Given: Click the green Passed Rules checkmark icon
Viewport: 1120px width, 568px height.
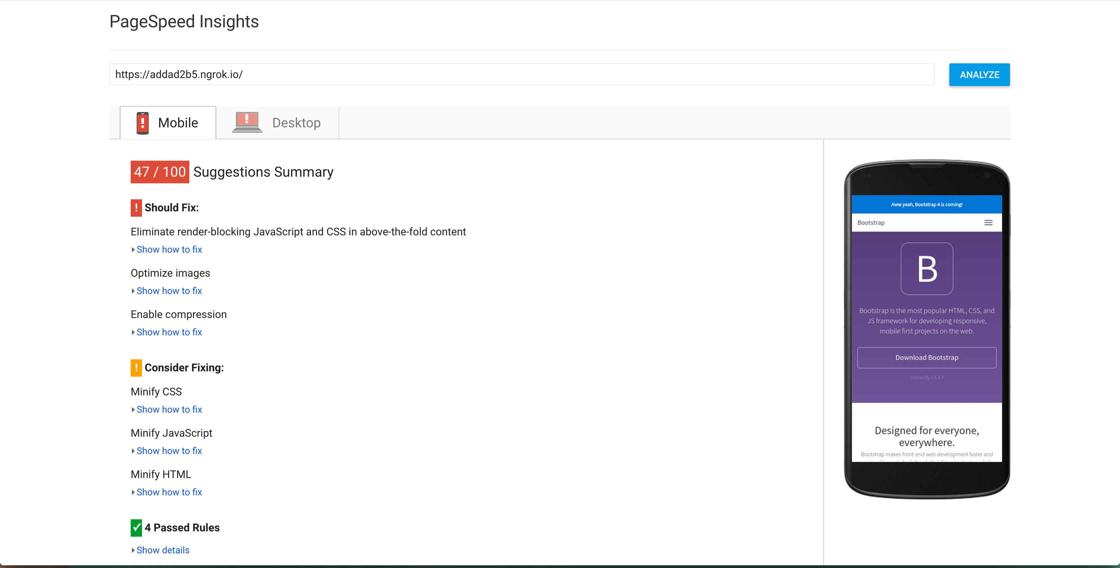Looking at the screenshot, I should pos(136,528).
